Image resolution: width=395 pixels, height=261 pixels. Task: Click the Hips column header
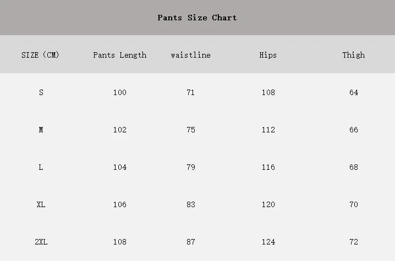[x=268, y=55]
